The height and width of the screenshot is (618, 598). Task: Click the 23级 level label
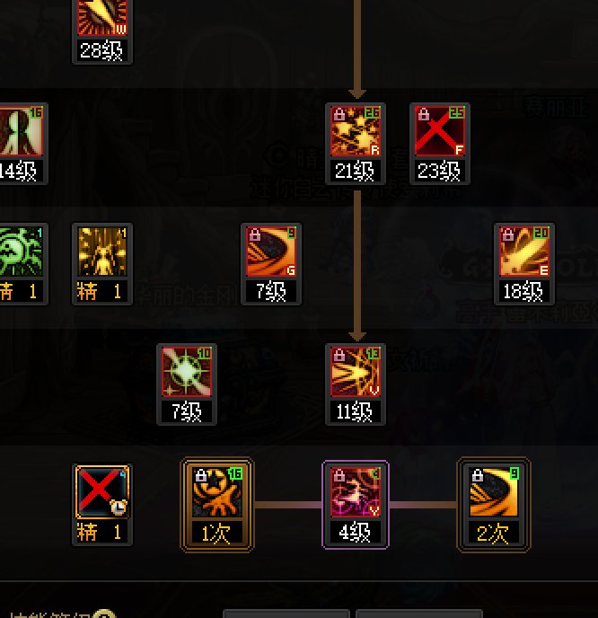pos(440,171)
